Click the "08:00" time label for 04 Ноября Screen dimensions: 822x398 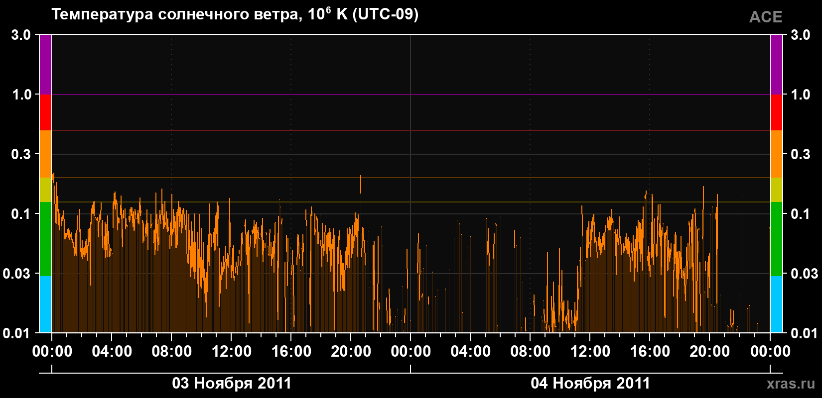pos(531,352)
